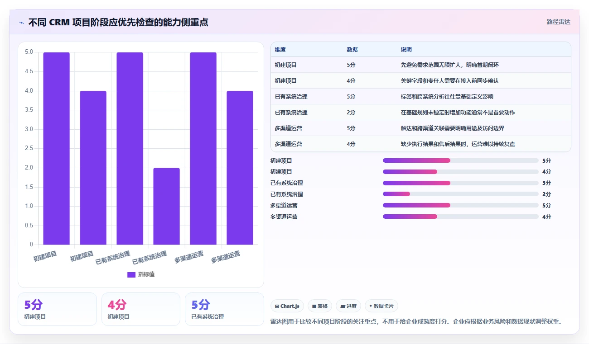Select the row 关键字段和责任人需要在接入前同步确认
Image resolution: width=589 pixels, height=344 pixels.
point(420,81)
